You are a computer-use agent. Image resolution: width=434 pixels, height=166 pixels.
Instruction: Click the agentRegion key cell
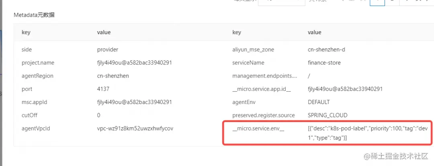[x=37, y=76]
